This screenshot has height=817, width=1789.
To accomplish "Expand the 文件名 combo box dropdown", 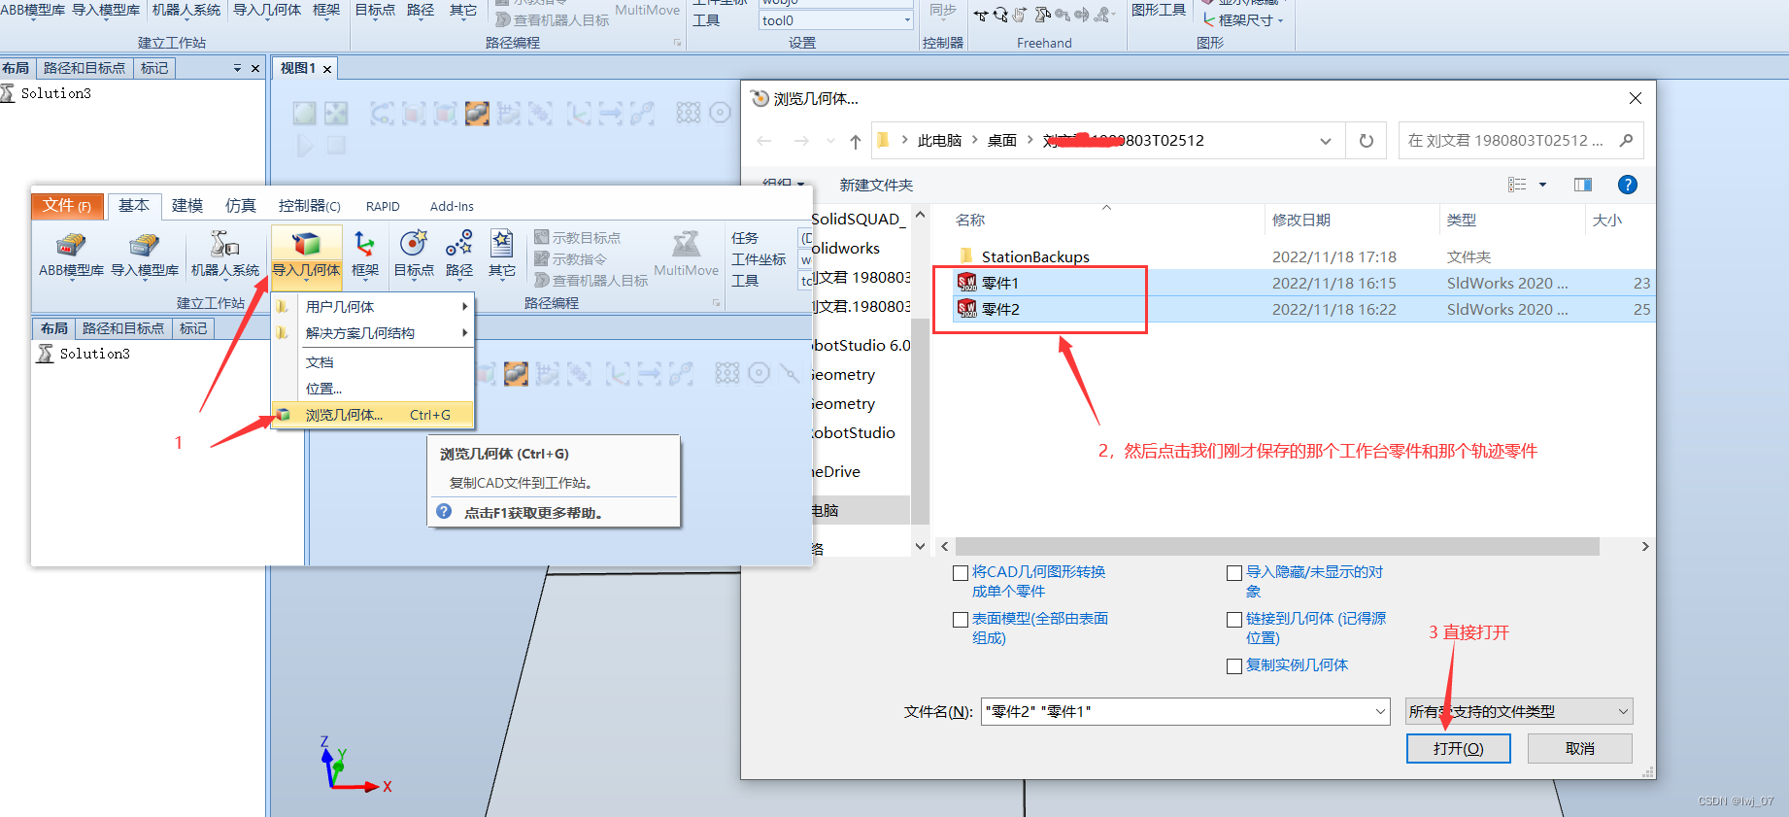I will (1380, 712).
